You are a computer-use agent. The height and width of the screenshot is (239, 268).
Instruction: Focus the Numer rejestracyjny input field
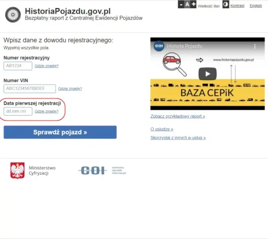coord(18,66)
